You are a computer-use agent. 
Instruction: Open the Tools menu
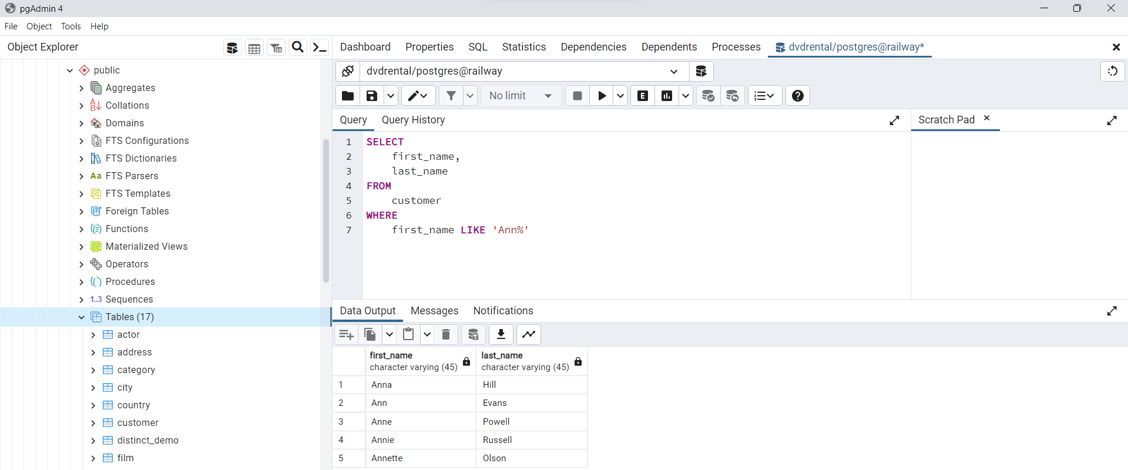[x=71, y=26]
